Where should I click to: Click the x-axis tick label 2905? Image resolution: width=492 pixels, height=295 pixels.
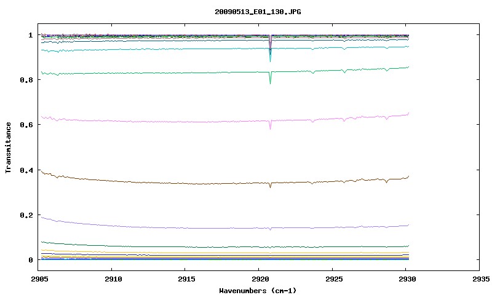click(39, 279)
